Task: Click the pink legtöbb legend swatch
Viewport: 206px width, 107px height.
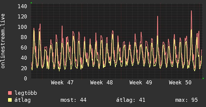Action: [x=10, y=93]
